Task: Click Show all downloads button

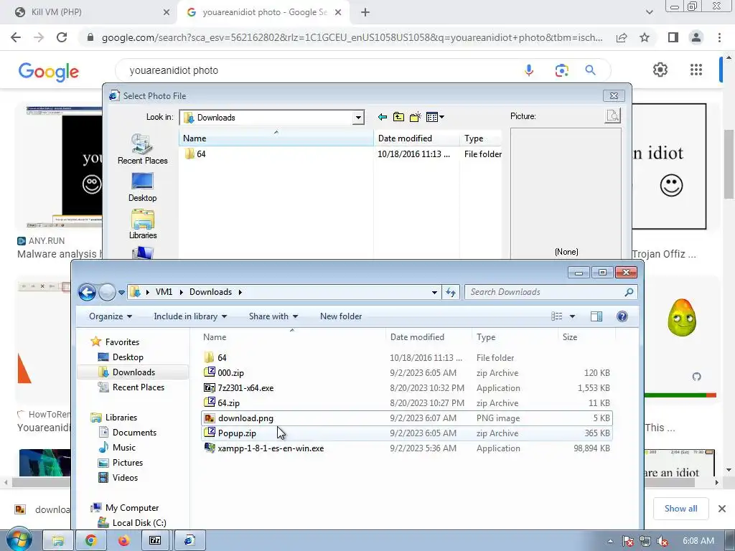Action: 680,509
